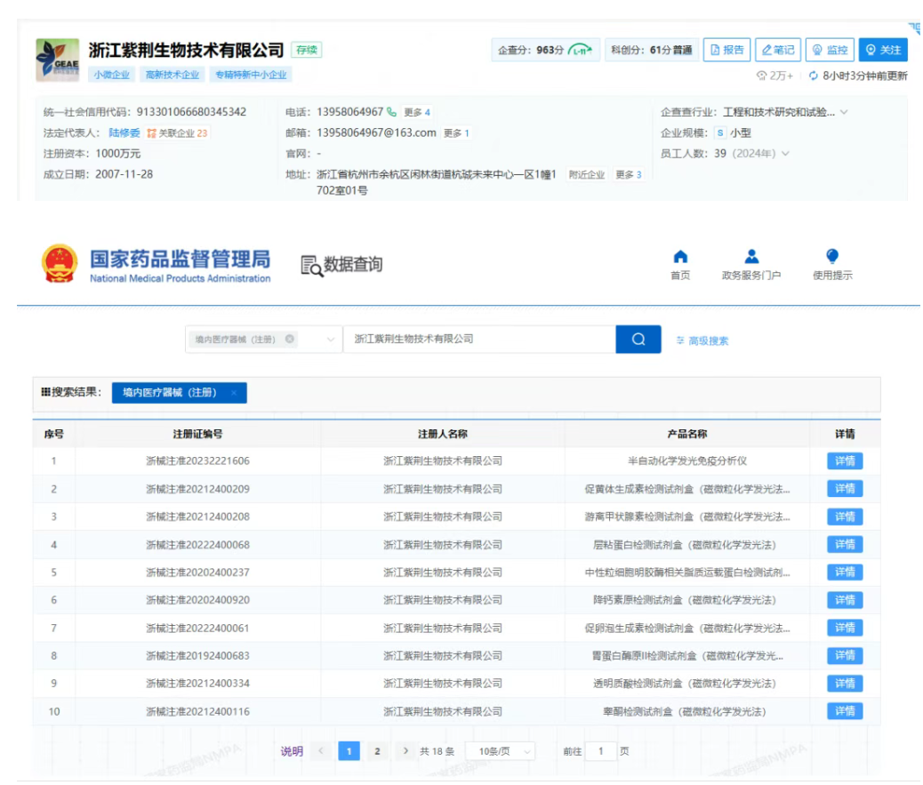Click the 使用提示 lightbulb icon
Image resolution: width=923 pixels, height=785 pixels.
coord(832,257)
